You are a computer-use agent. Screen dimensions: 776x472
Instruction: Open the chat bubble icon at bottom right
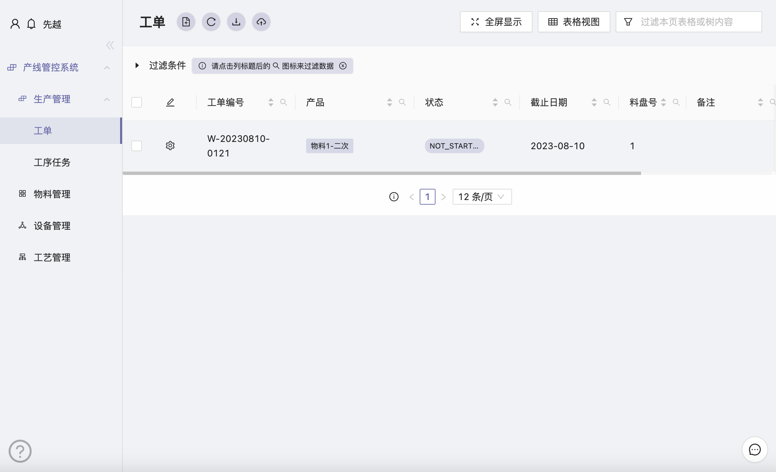[x=755, y=450]
